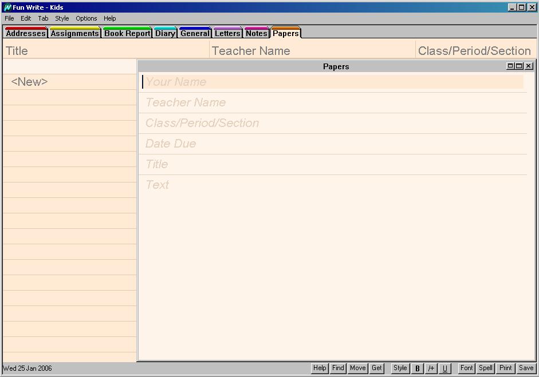Minimize the Fun Write main window
This screenshot has width=539, height=377.
(x=512, y=7)
